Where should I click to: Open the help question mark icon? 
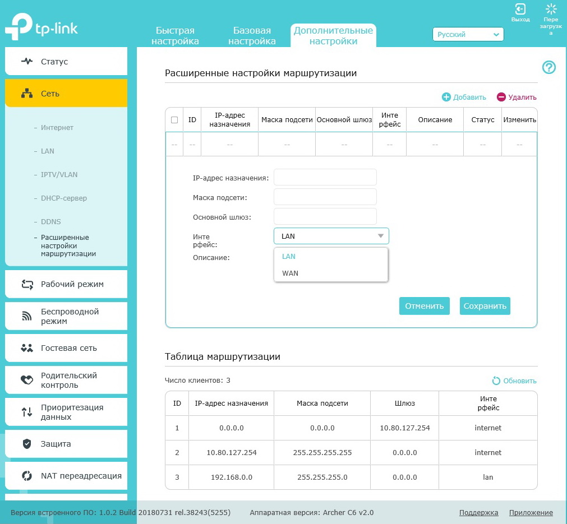(x=548, y=68)
